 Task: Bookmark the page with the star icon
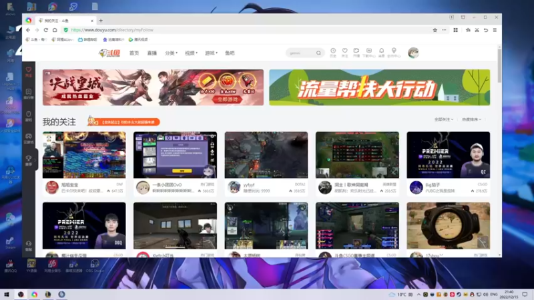click(435, 30)
